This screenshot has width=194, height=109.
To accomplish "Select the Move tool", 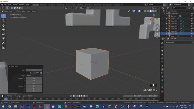I will [x=4, y=25].
